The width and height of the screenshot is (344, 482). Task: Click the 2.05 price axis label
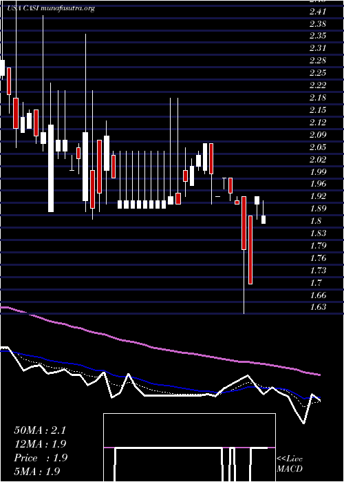tap(318, 147)
